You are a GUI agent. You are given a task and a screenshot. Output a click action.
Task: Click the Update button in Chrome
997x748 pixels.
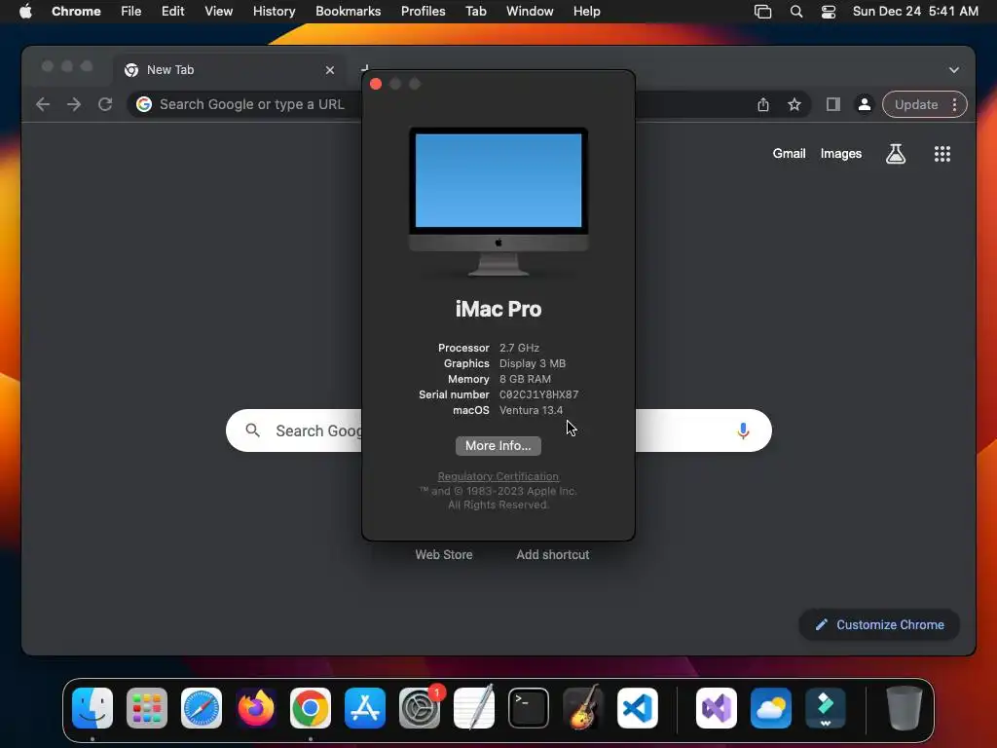tap(916, 104)
